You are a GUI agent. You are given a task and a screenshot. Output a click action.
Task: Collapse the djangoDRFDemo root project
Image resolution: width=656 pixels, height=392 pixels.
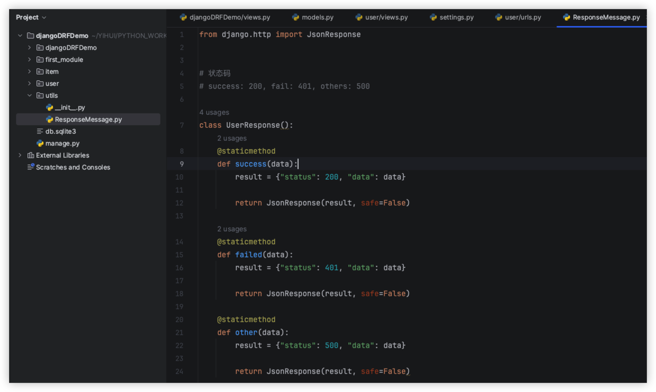[x=20, y=36]
